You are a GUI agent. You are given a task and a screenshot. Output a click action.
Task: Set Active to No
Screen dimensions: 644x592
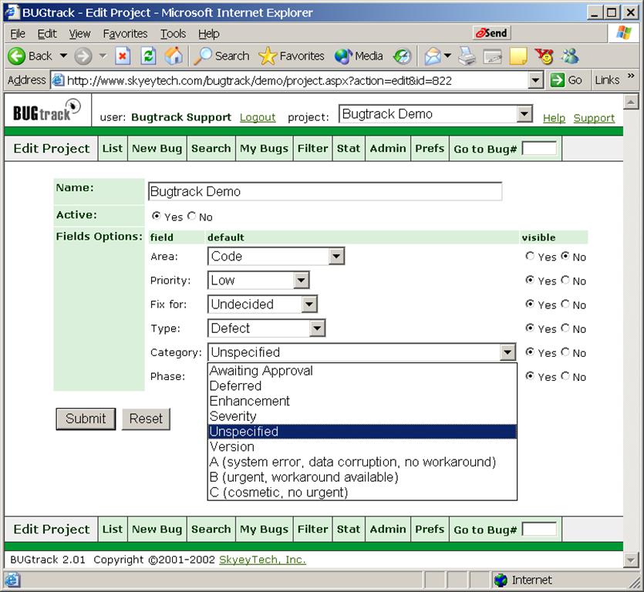pos(192,217)
